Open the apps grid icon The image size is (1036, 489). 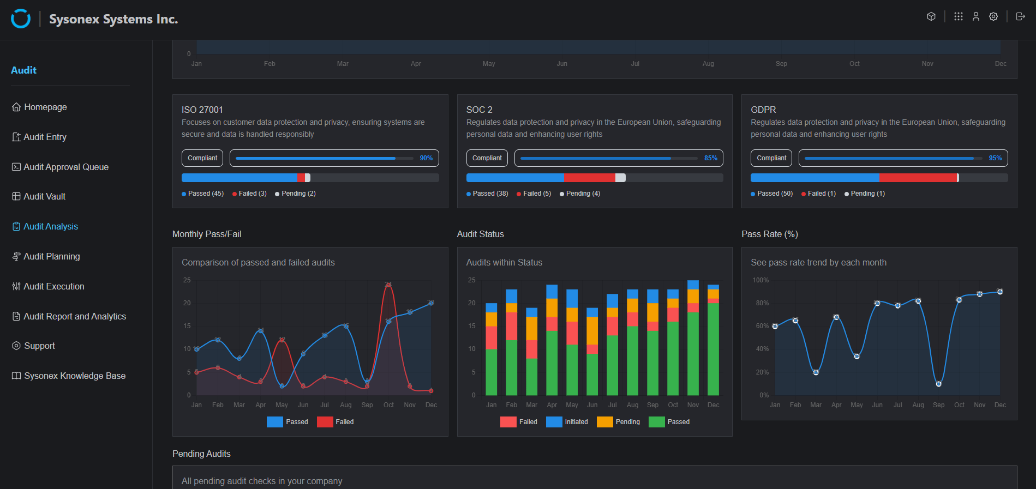pos(959,16)
